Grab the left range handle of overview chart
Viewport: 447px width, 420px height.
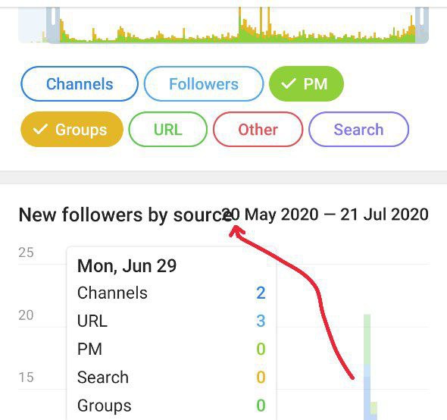53,25
